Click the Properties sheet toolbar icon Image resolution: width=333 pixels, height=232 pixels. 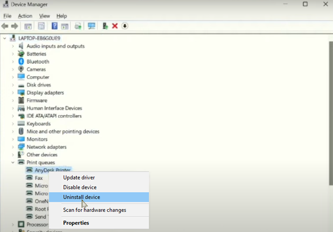pyautogui.click(x=41, y=26)
